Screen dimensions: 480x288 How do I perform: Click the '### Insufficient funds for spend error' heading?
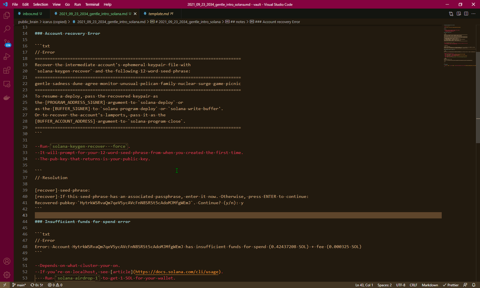82,221
